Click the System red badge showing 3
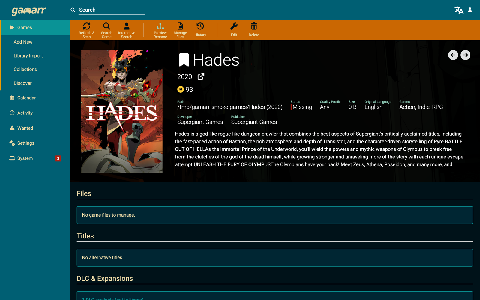Screen dimensions: 480x300 pos(58,158)
